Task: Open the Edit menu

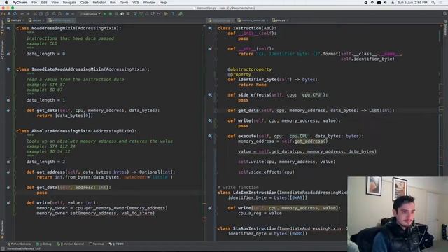Action: (x=44, y=3)
